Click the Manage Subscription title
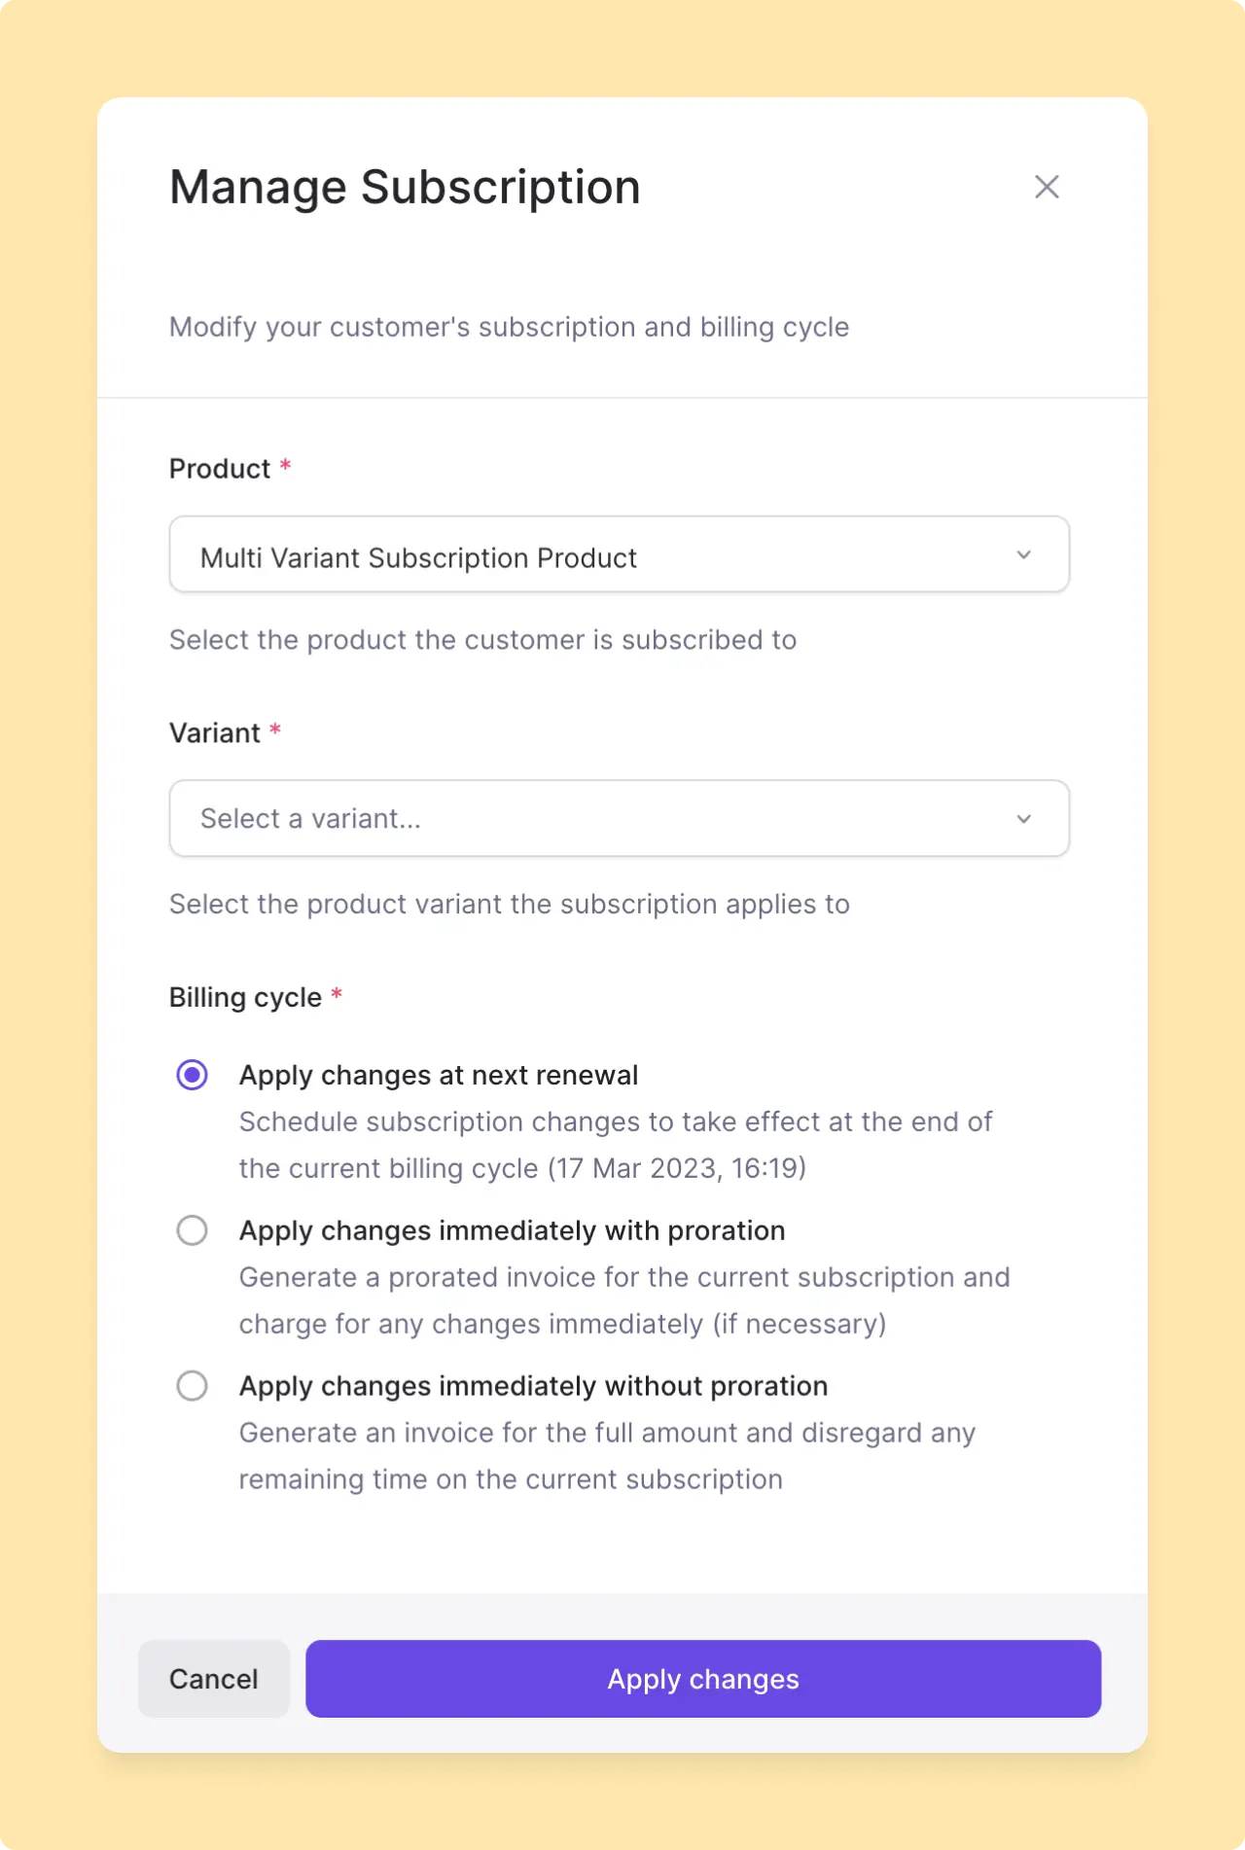This screenshot has width=1245, height=1850. pos(405,187)
